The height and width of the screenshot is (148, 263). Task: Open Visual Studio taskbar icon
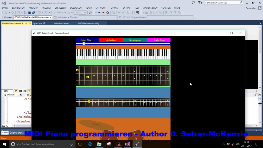tap(127, 144)
